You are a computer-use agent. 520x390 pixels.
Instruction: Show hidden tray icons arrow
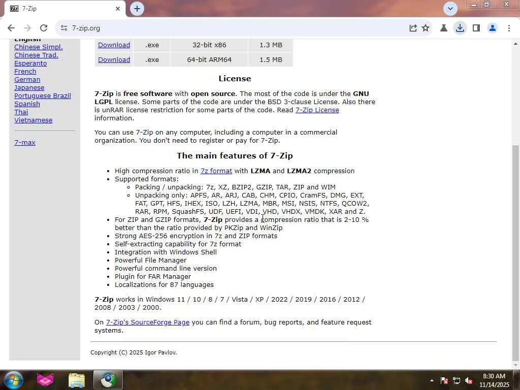432,380
